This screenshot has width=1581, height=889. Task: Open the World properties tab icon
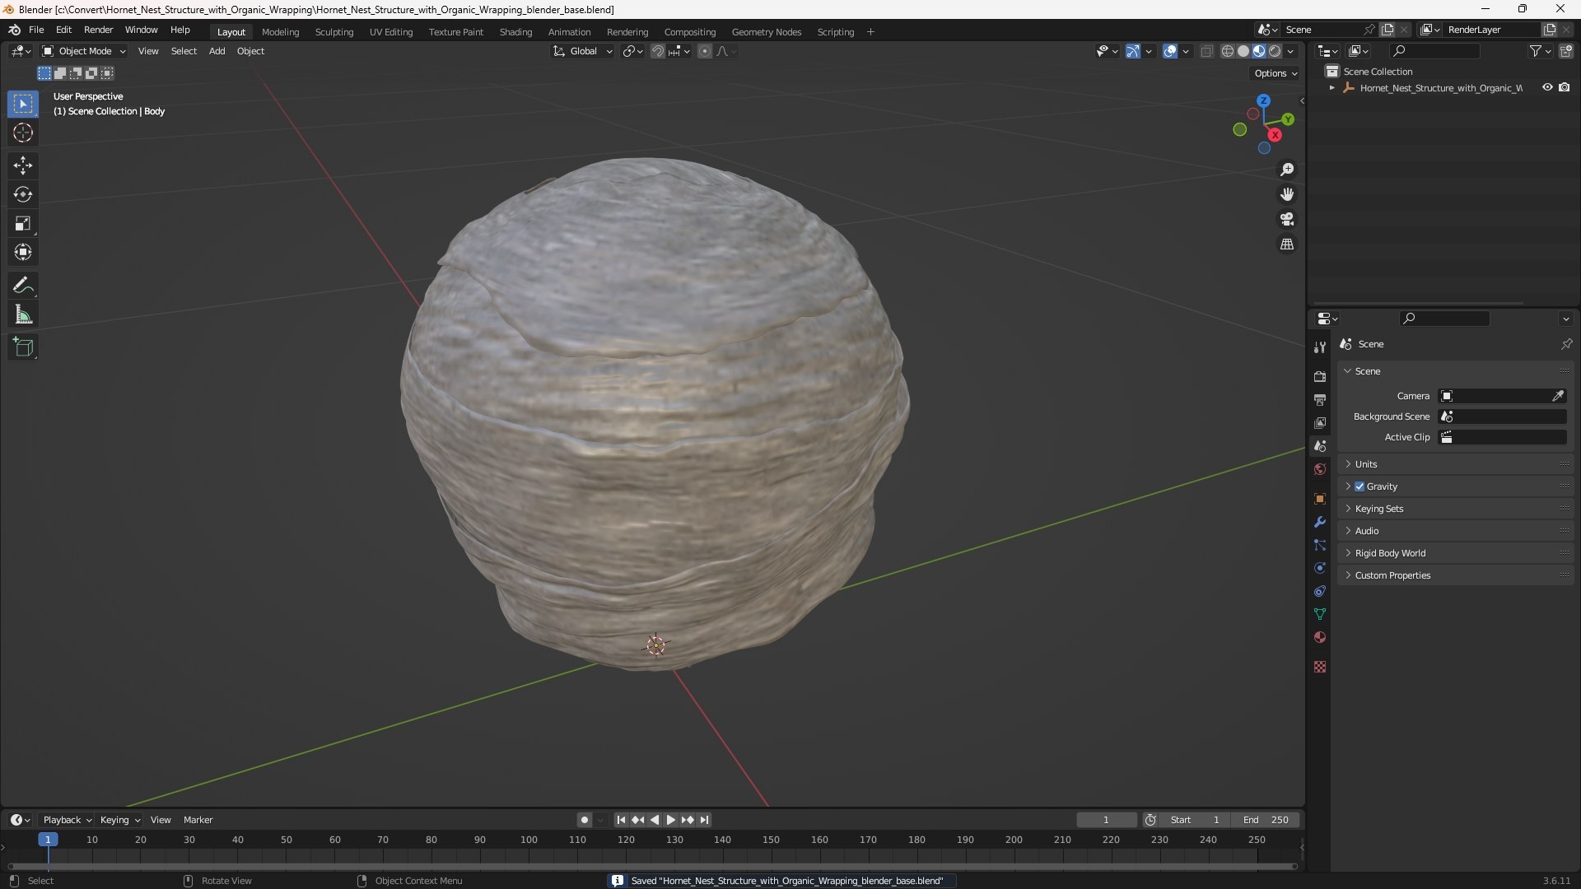point(1320,469)
